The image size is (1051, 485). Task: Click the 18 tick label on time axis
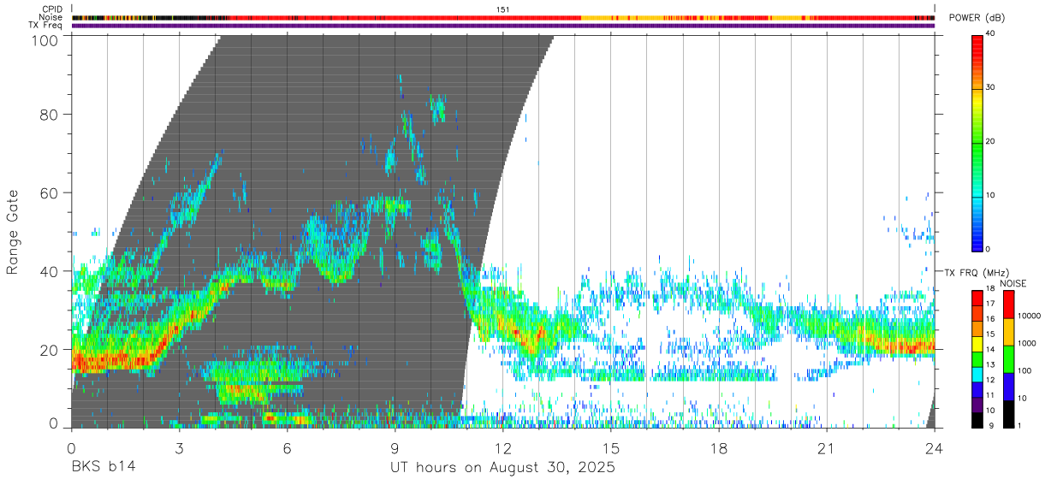719,447
